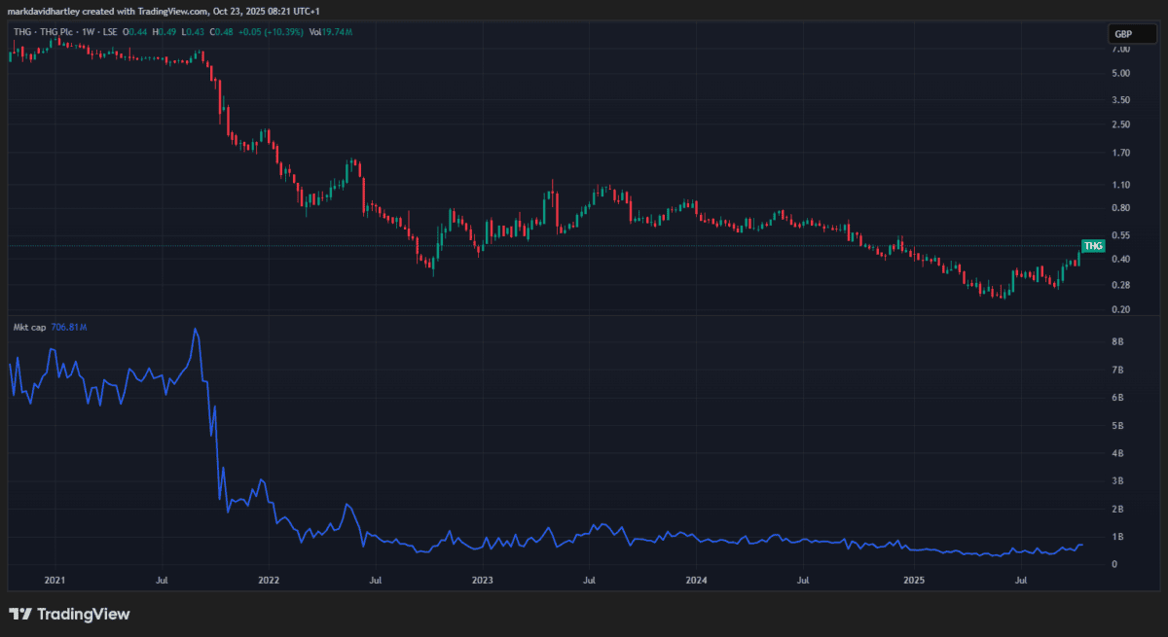Click the TradingView logo at bottom left
This screenshot has height=637, width=1168.
click(69, 614)
